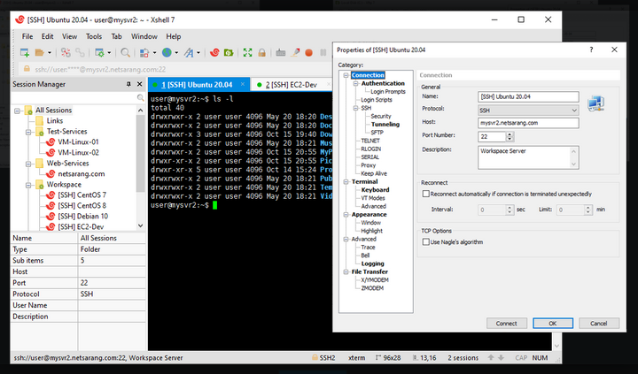Click the Session Manager search magnifier icon

tap(140, 97)
